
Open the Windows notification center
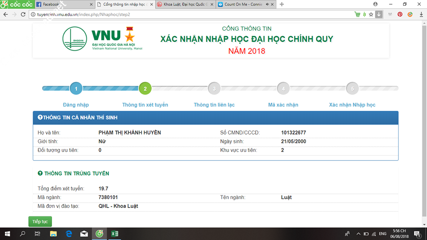point(417,234)
